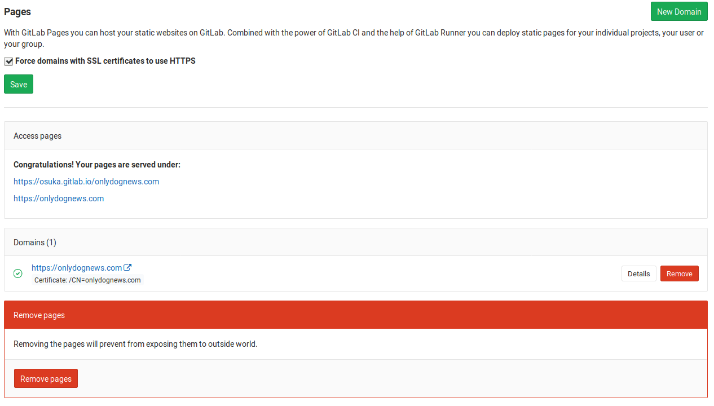Image resolution: width=714 pixels, height=406 pixels.
Task: Click the Certificate /CN=onlydognews.com label
Action: (87, 280)
